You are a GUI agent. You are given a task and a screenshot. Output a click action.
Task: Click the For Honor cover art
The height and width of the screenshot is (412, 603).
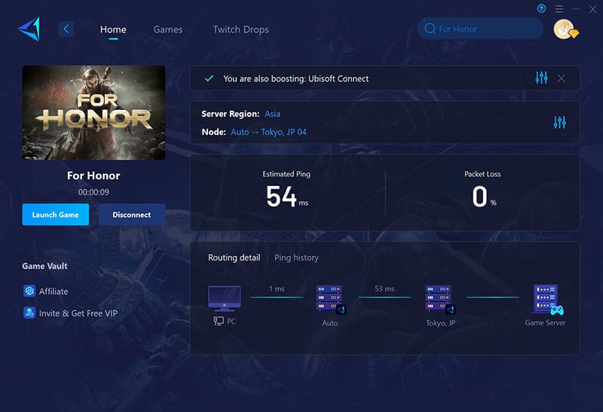click(x=93, y=113)
